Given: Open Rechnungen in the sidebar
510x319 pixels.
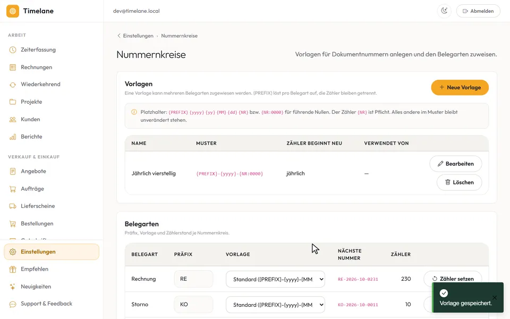Looking at the screenshot, I should click(x=37, y=68).
